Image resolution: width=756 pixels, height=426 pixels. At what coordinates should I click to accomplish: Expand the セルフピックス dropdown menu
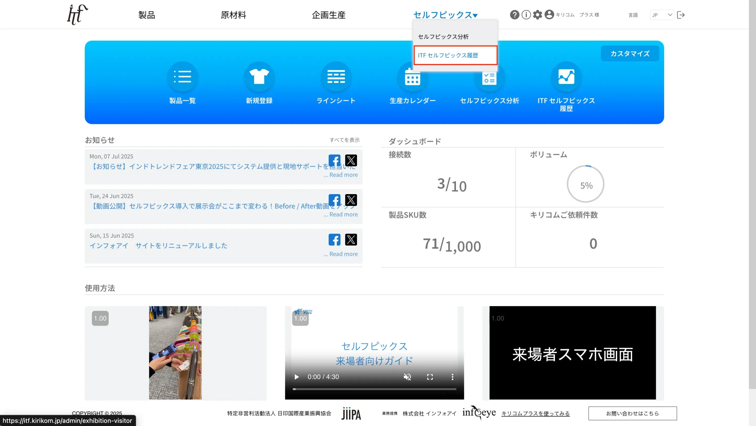click(445, 15)
